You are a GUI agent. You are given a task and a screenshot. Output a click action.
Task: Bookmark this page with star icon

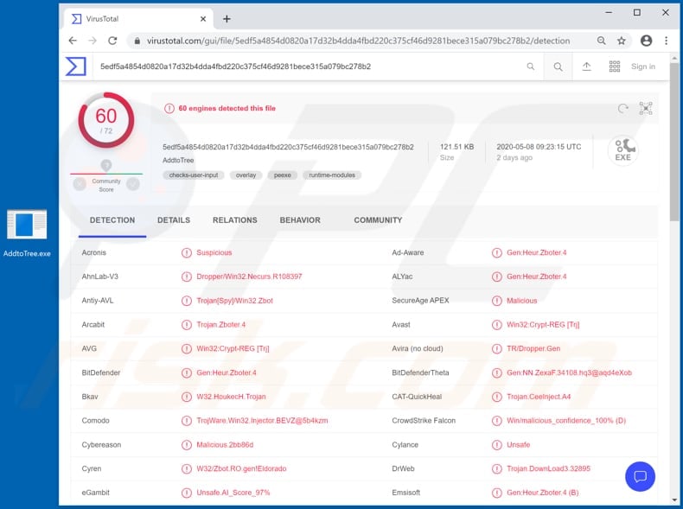pyautogui.click(x=622, y=41)
